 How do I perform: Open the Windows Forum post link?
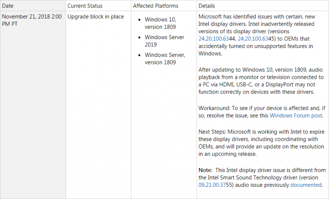click(x=296, y=116)
